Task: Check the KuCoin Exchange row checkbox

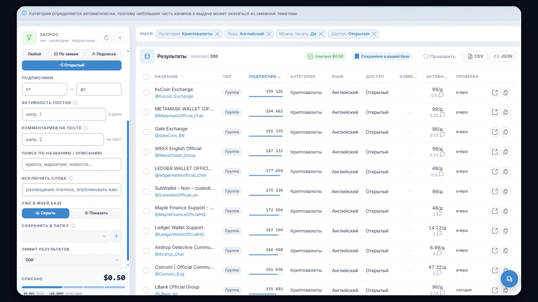Action: pos(146,93)
